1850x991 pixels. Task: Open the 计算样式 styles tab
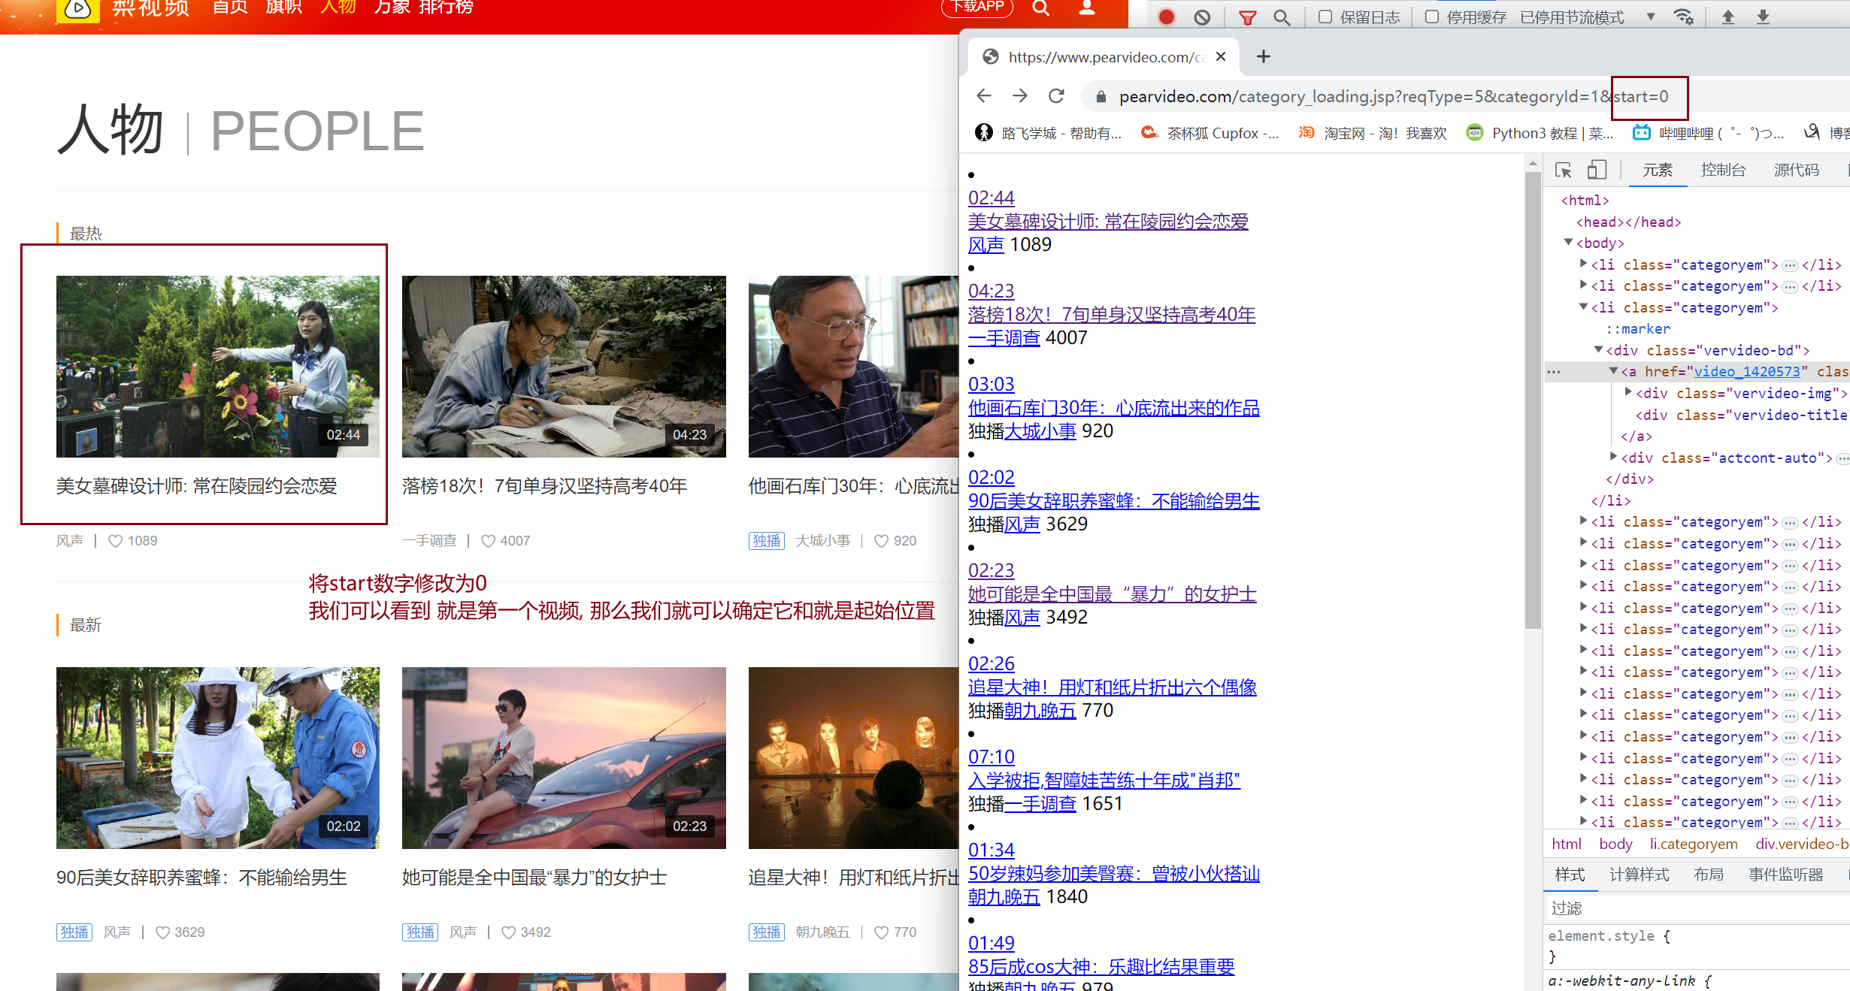(1639, 875)
